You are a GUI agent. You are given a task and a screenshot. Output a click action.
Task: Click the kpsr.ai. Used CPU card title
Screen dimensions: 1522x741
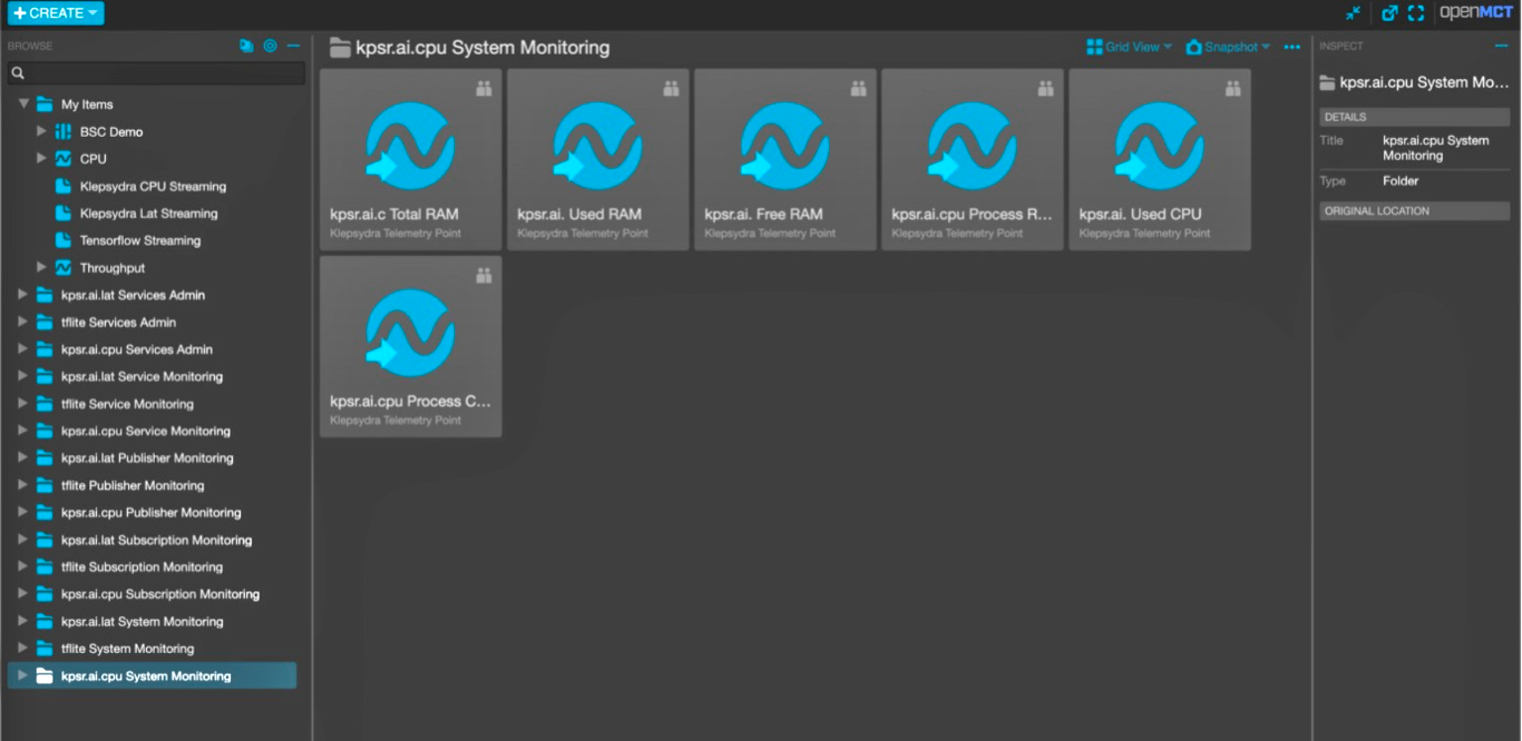tap(1139, 214)
